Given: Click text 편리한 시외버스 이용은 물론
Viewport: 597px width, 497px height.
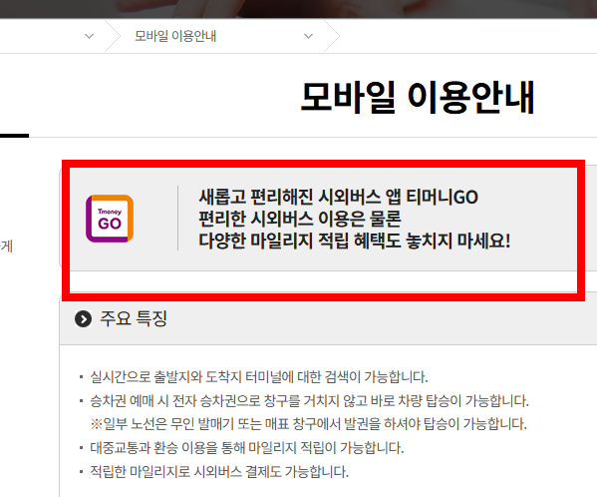Looking at the screenshot, I should (300, 219).
